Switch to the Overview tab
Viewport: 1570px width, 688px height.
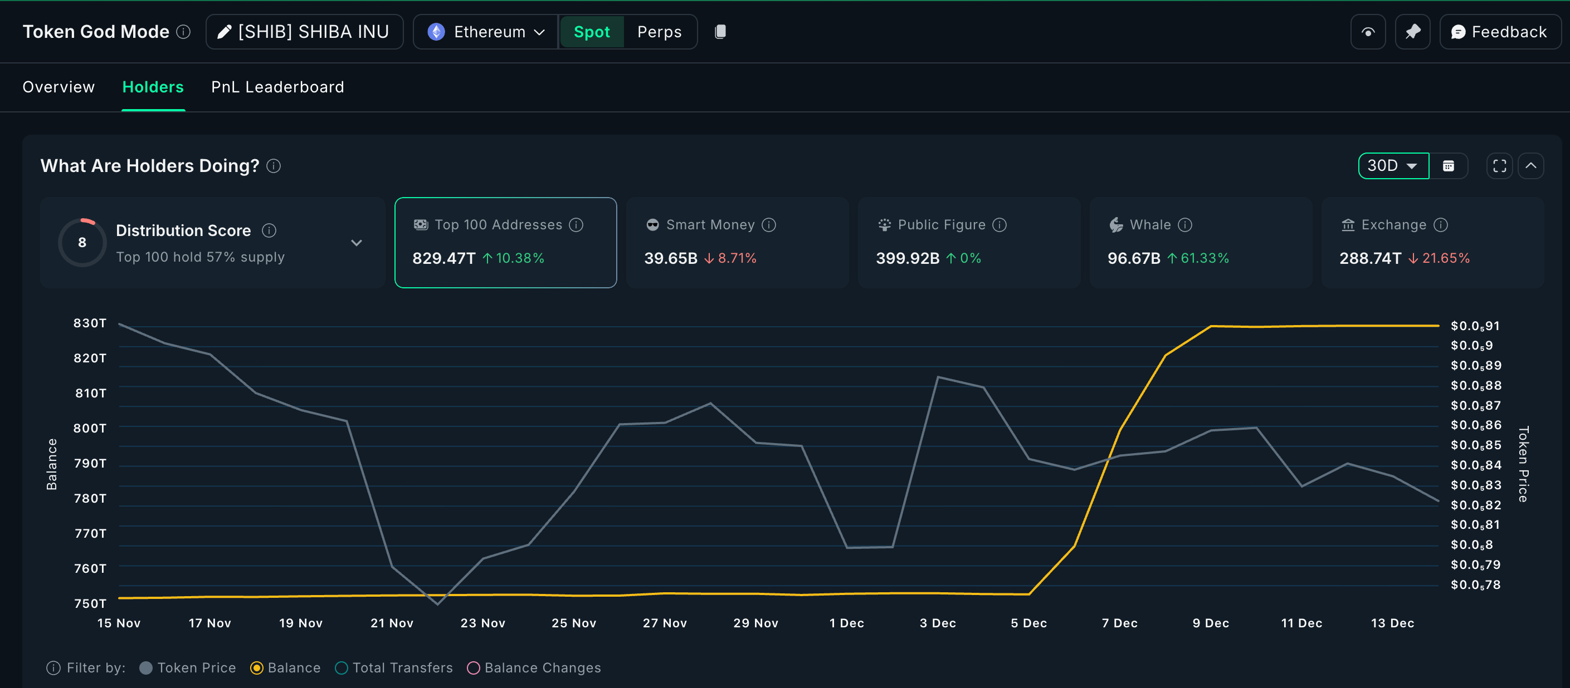58,87
